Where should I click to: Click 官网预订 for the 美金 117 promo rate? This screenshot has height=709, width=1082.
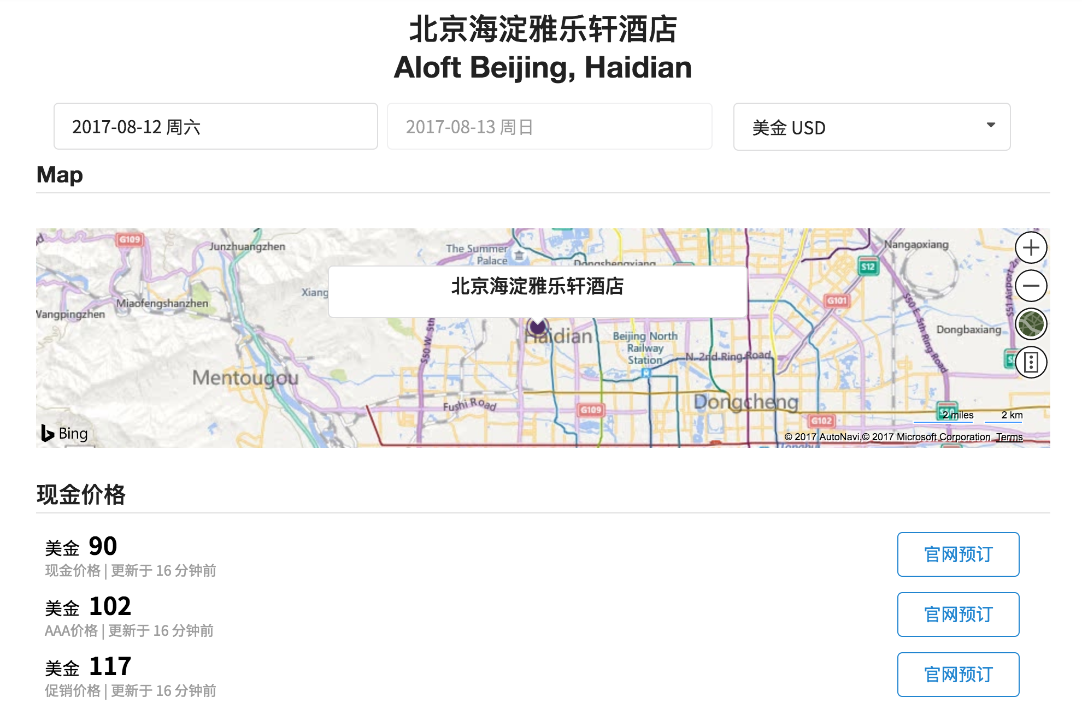tap(958, 675)
